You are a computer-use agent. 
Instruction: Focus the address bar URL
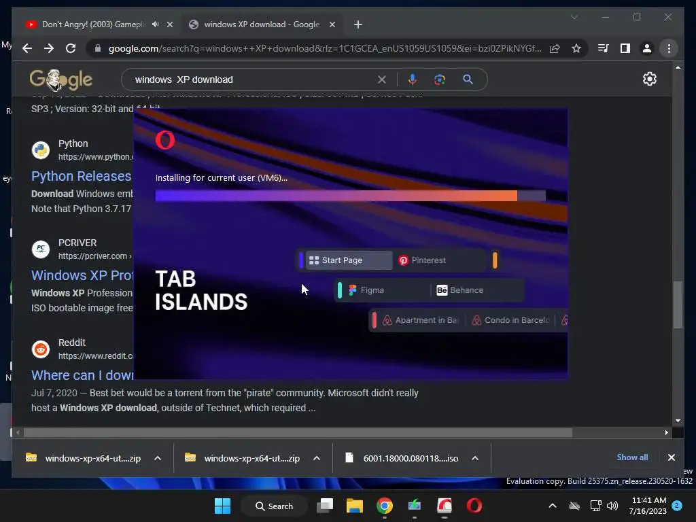click(324, 48)
